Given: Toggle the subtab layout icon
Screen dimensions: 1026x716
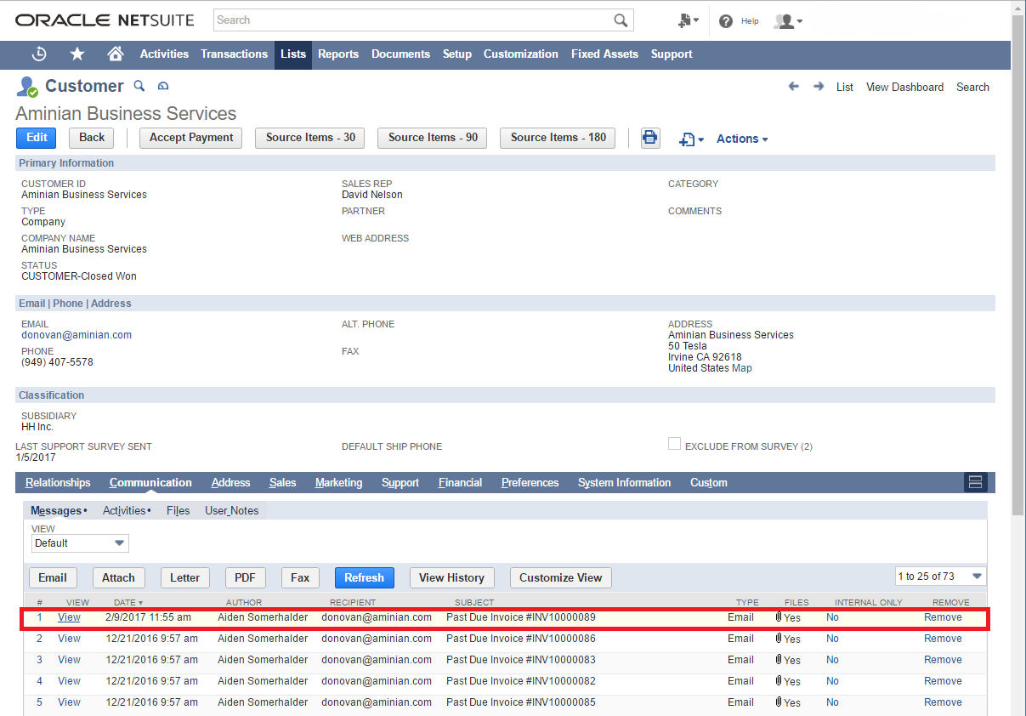Looking at the screenshot, I should point(975,482).
